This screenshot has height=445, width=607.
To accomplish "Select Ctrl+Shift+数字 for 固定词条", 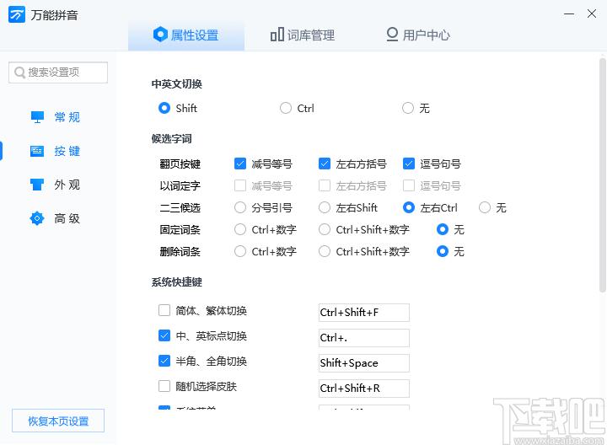I will (325, 229).
